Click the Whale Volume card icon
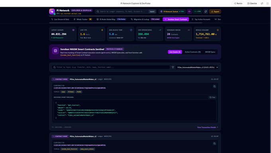This screenshot has height=153, width=271. (218, 30)
